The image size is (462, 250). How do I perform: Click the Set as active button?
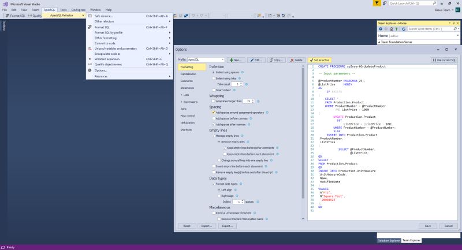pos(320,60)
